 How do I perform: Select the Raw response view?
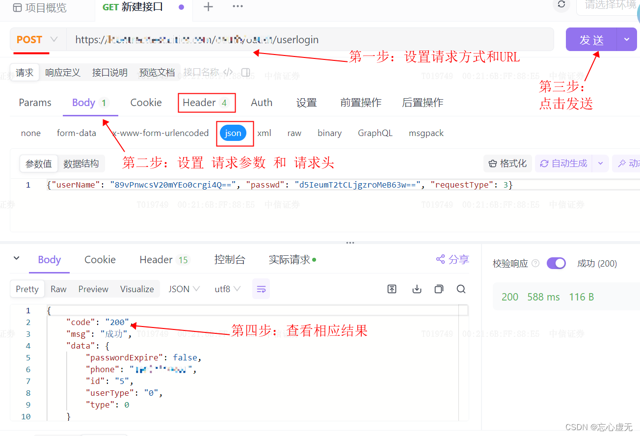58,289
